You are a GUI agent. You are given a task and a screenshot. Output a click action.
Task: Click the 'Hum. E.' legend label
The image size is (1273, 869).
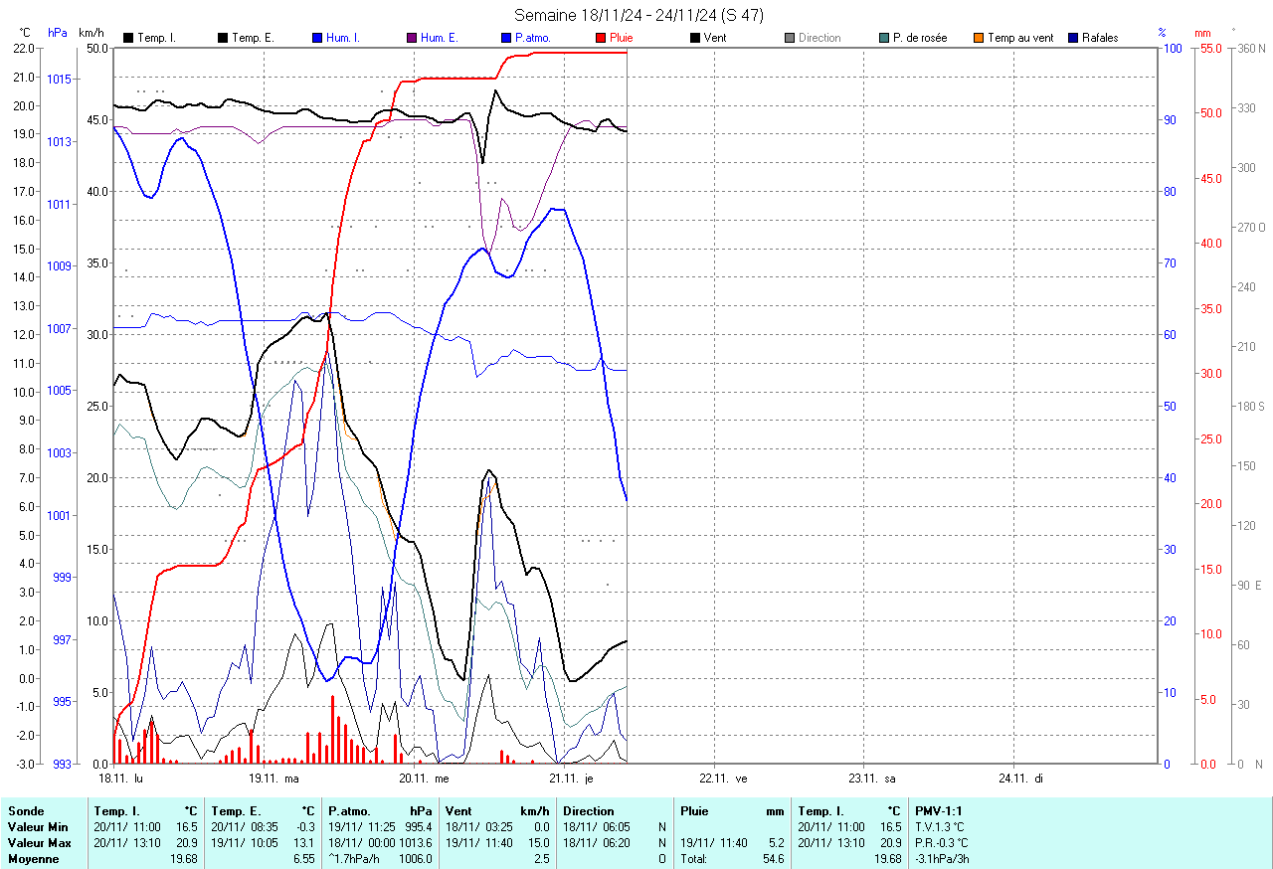(440, 38)
